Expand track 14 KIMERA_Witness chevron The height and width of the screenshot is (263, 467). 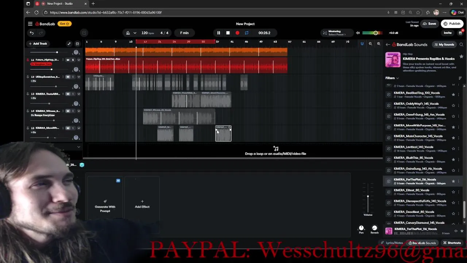78,111
